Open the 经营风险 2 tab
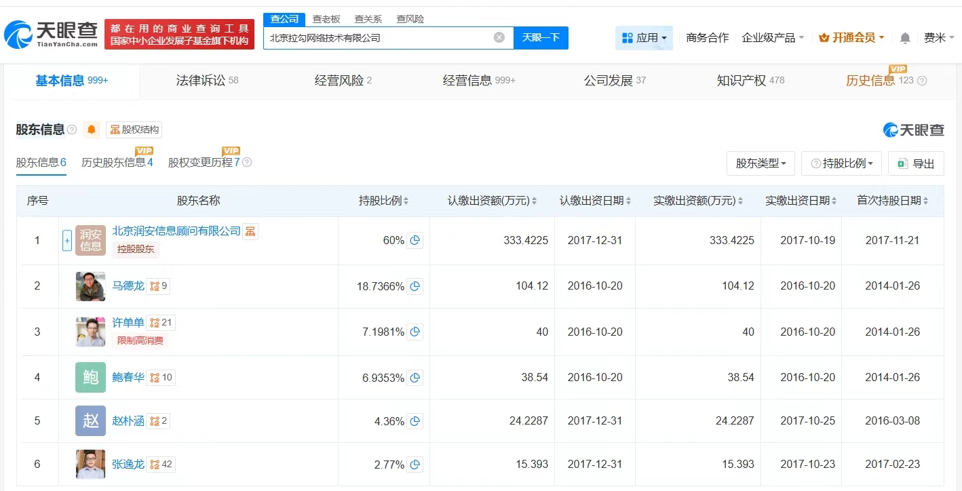 (343, 81)
